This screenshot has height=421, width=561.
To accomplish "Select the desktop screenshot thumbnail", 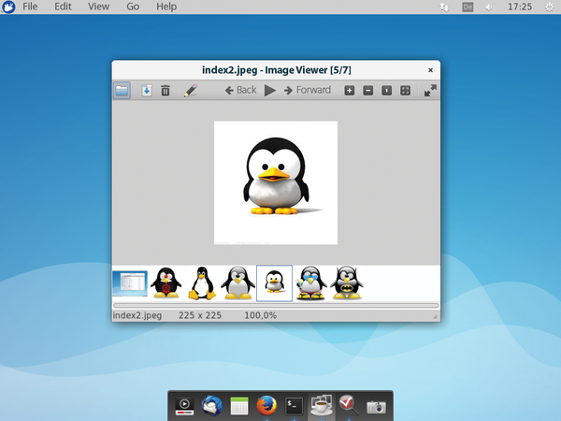I will pos(130,283).
